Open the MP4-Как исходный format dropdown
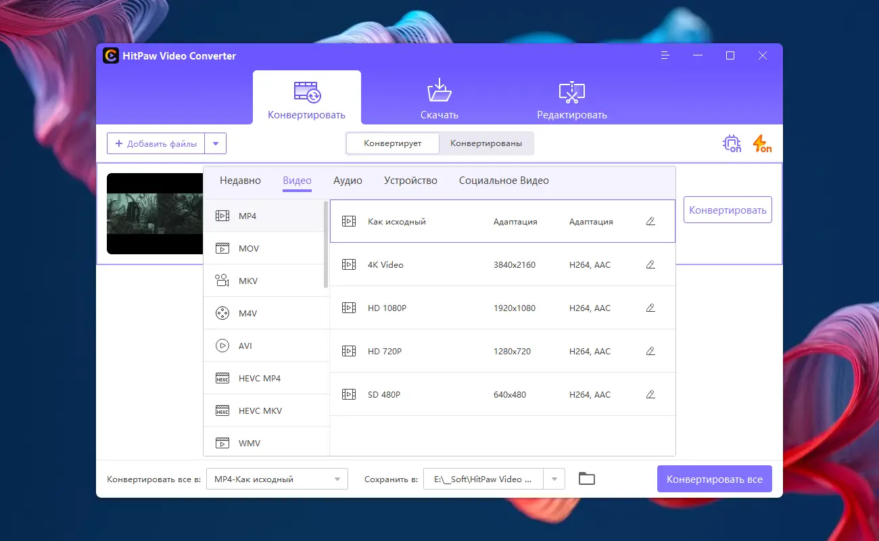This screenshot has width=879, height=541. point(277,479)
